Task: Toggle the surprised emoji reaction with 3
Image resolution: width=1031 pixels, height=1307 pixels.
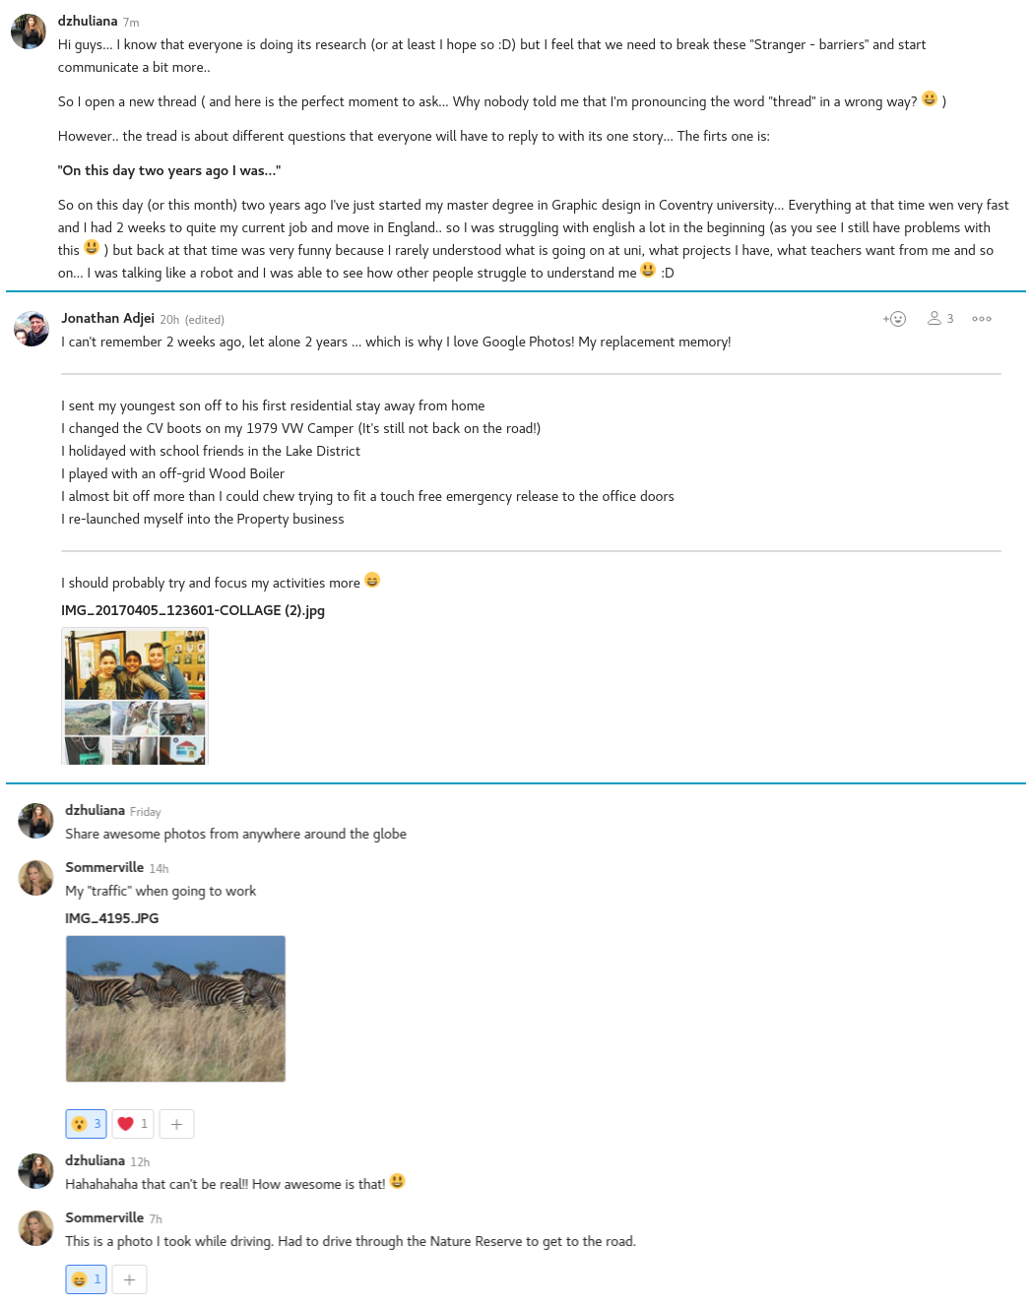Action: click(86, 1124)
